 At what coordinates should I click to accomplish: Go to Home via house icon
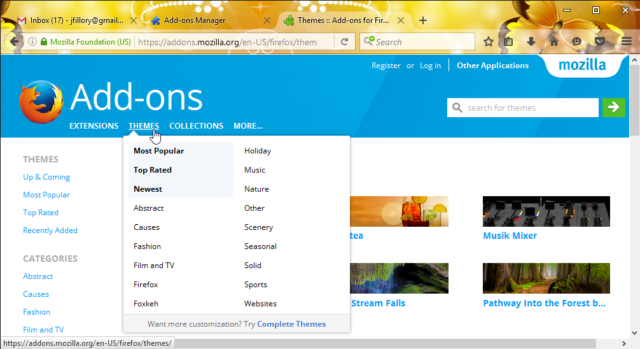pyautogui.click(x=554, y=42)
